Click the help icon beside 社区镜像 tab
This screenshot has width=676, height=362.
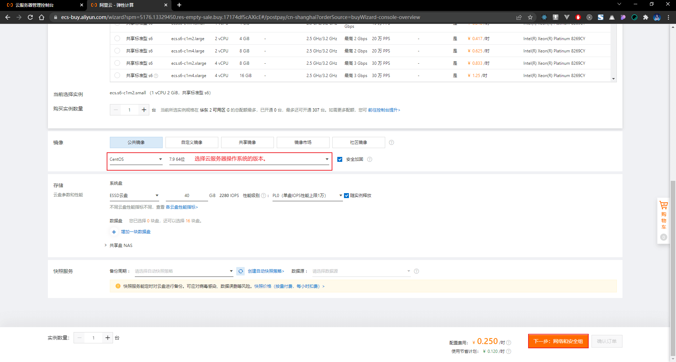tap(392, 142)
